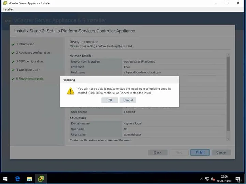This screenshot has height=184, width=246.
Task: Minimize the vCenter installer window
Action: pyautogui.click(x=216, y=3)
